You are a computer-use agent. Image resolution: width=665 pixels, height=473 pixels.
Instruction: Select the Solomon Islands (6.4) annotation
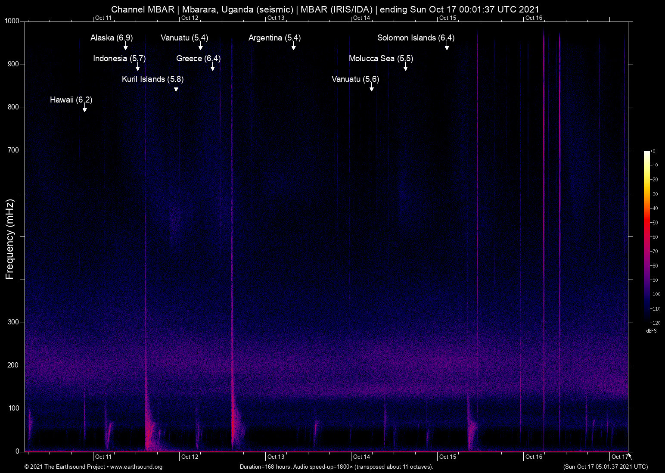tap(416, 38)
